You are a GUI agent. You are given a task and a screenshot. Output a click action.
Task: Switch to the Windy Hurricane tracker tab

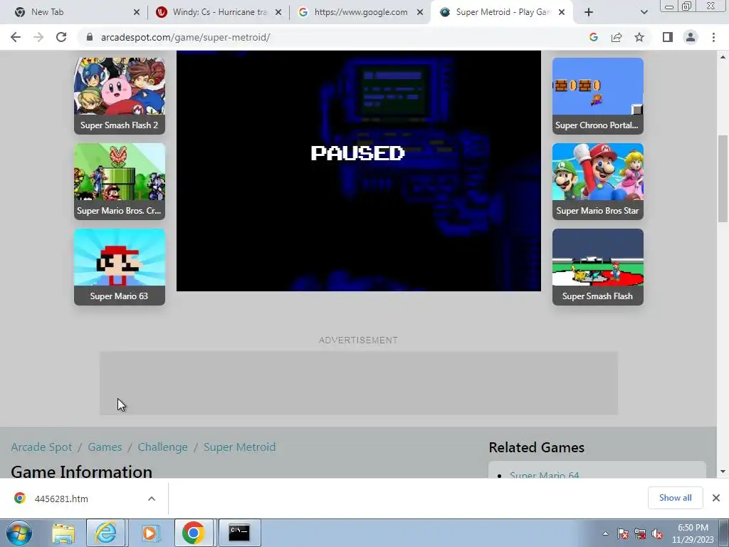coord(219,12)
